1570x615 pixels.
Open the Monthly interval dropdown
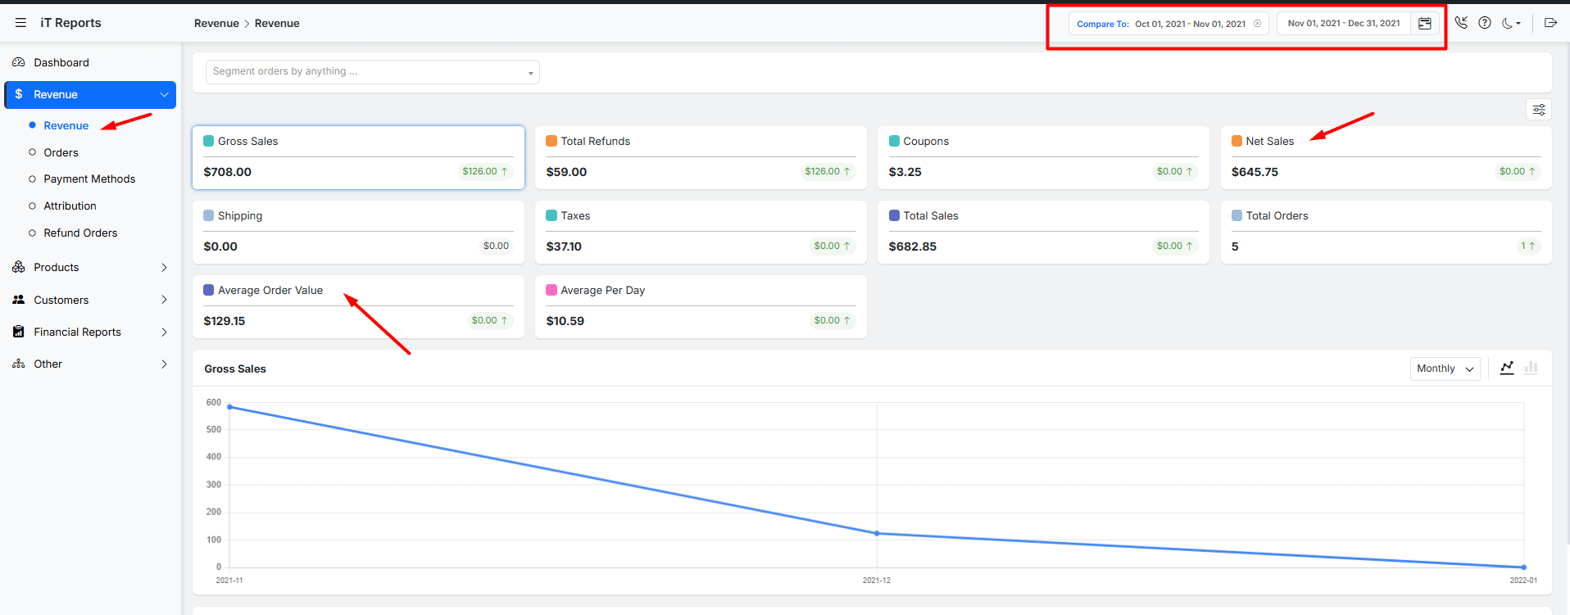pyautogui.click(x=1445, y=369)
